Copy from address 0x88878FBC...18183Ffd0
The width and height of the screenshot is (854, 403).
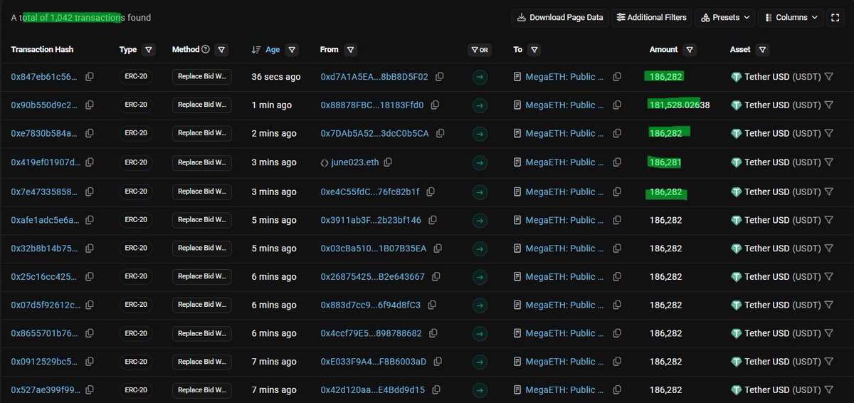tap(435, 105)
